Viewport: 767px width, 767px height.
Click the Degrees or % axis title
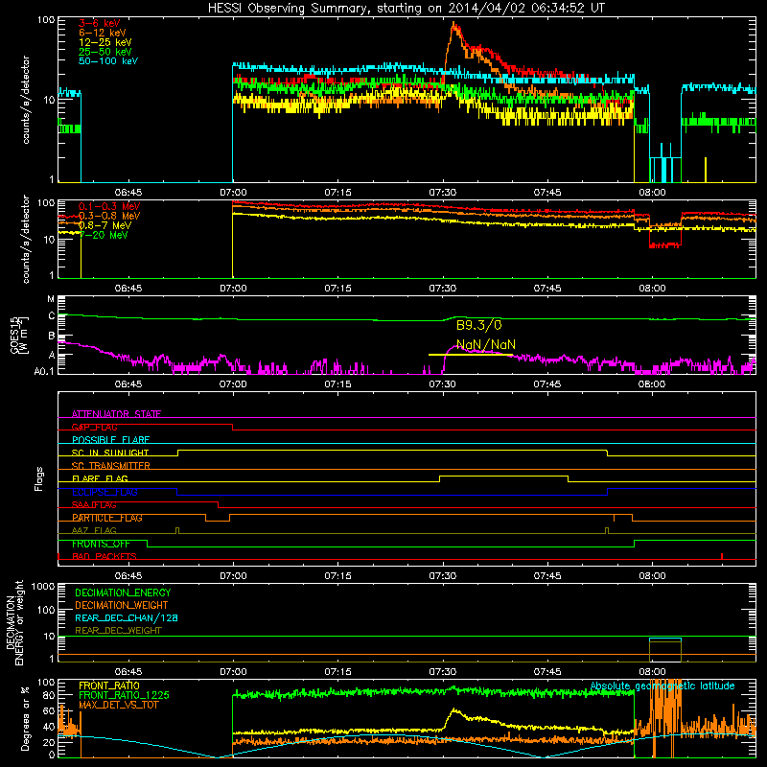[x=25, y=718]
